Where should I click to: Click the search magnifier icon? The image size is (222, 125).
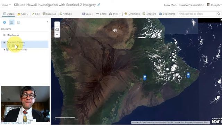[x=219, y=14]
